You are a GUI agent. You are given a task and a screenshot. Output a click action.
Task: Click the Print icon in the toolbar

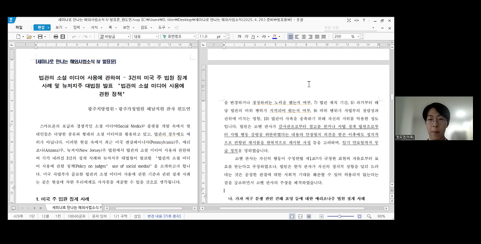pyautogui.click(x=56, y=36)
